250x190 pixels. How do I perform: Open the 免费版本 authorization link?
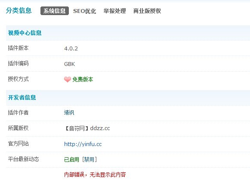coord(83,79)
